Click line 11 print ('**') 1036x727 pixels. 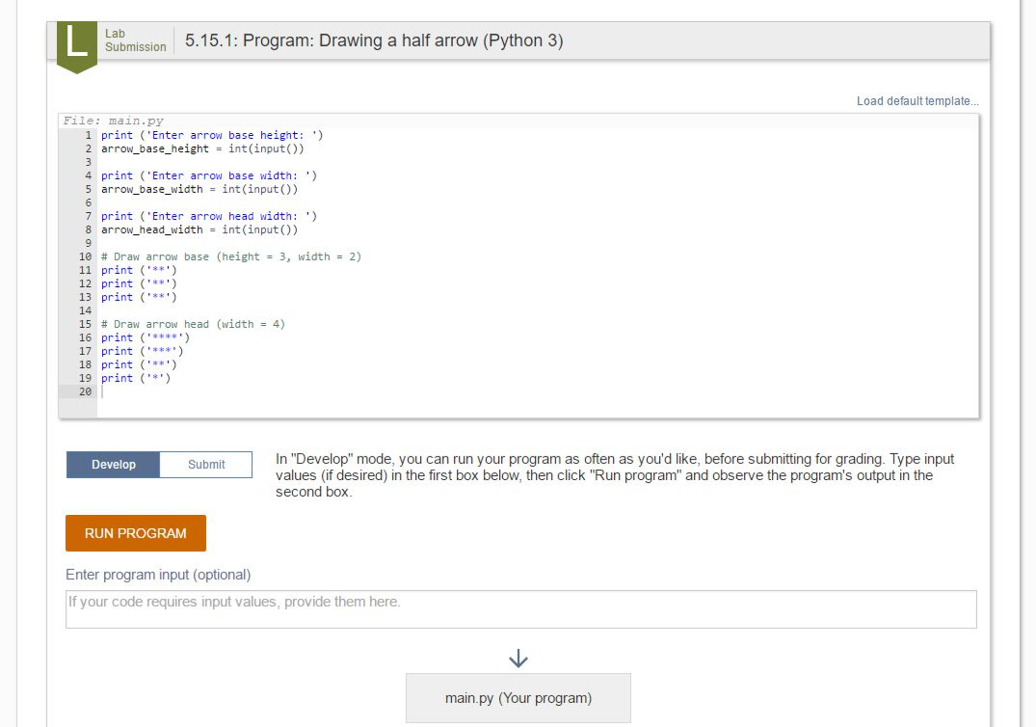[x=139, y=270]
